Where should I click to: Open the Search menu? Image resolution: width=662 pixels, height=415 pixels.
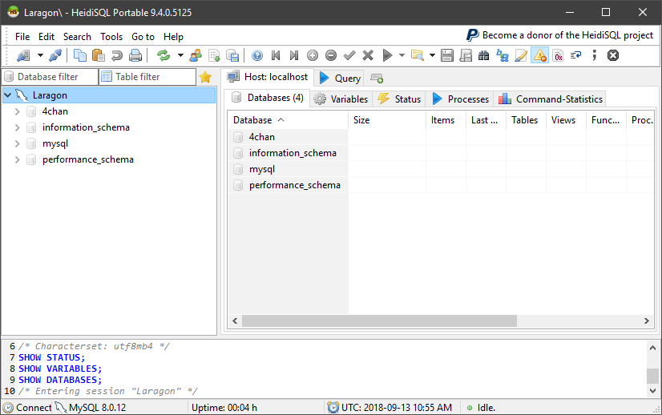[x=77, y=37]
